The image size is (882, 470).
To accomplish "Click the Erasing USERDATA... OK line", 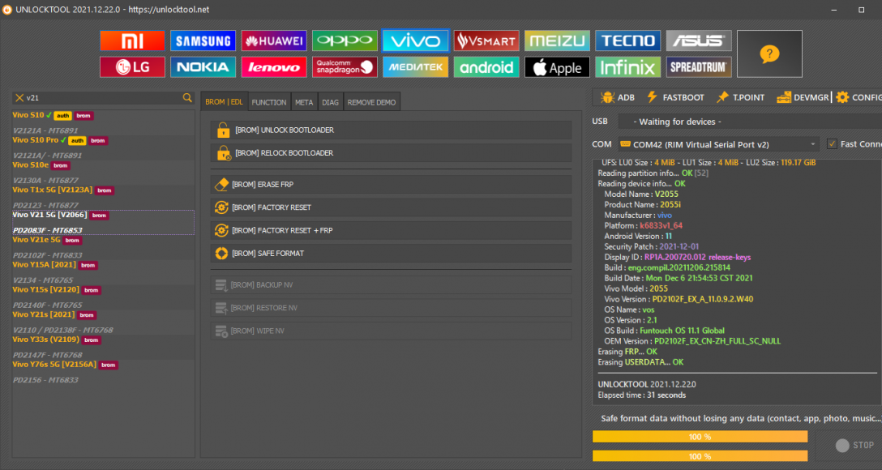I will click(640, 362).
